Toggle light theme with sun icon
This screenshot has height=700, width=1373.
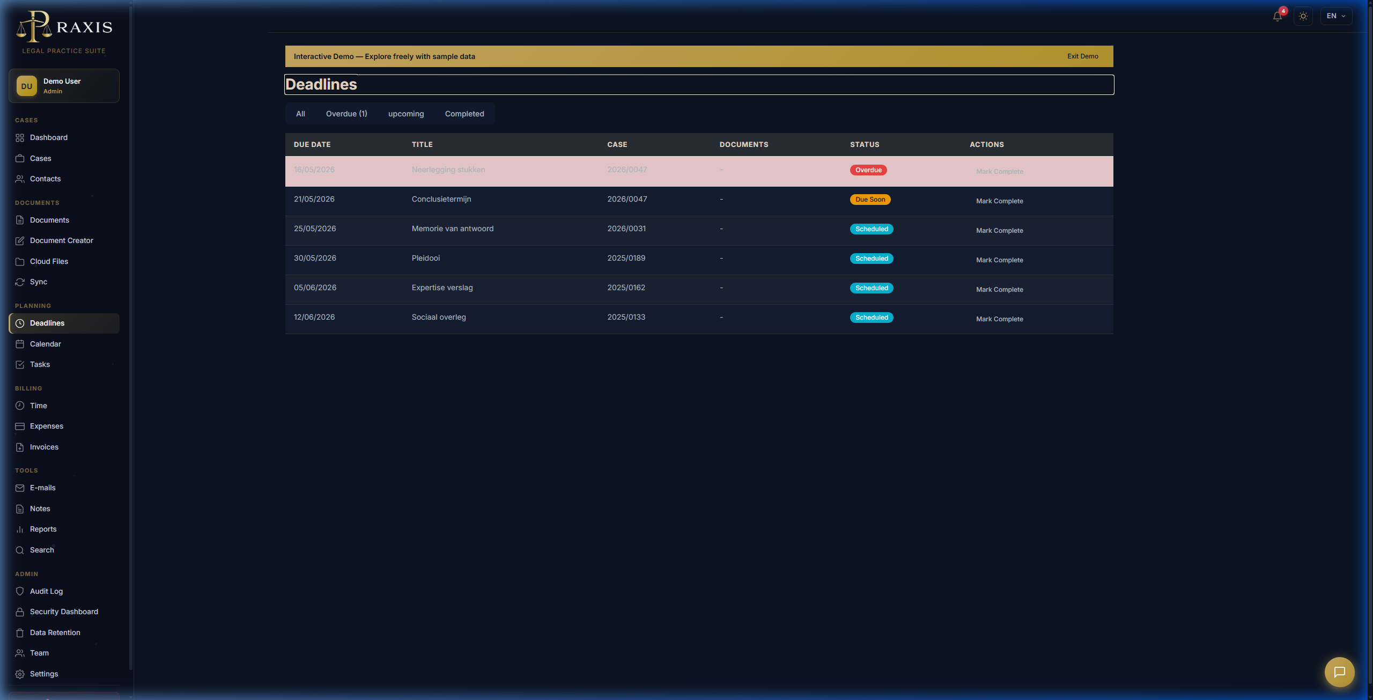pos(1303,16)
